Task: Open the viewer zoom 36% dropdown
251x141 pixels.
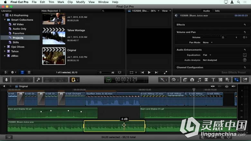Action: pyautogui.click(x=155, y=11)
